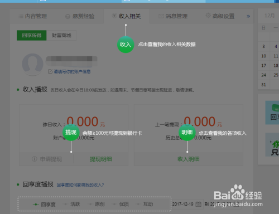
Task: Toggle the 回享度 chart legend
Action: click(x=44, y=205)
